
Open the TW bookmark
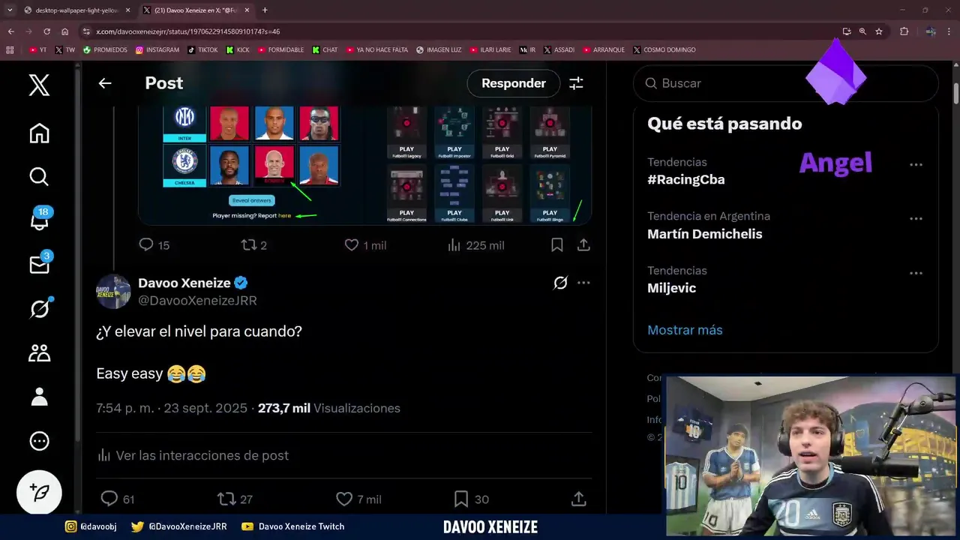click(64, 50)
